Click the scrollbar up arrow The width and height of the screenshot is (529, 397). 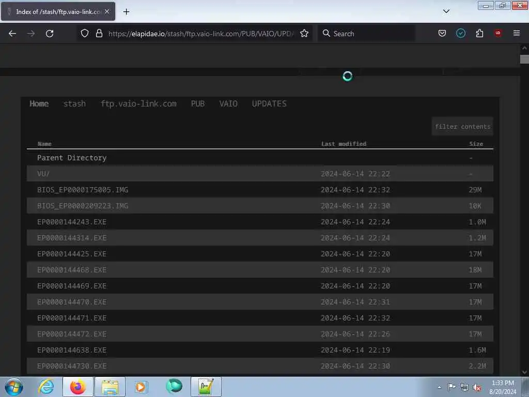coord(524,48)
